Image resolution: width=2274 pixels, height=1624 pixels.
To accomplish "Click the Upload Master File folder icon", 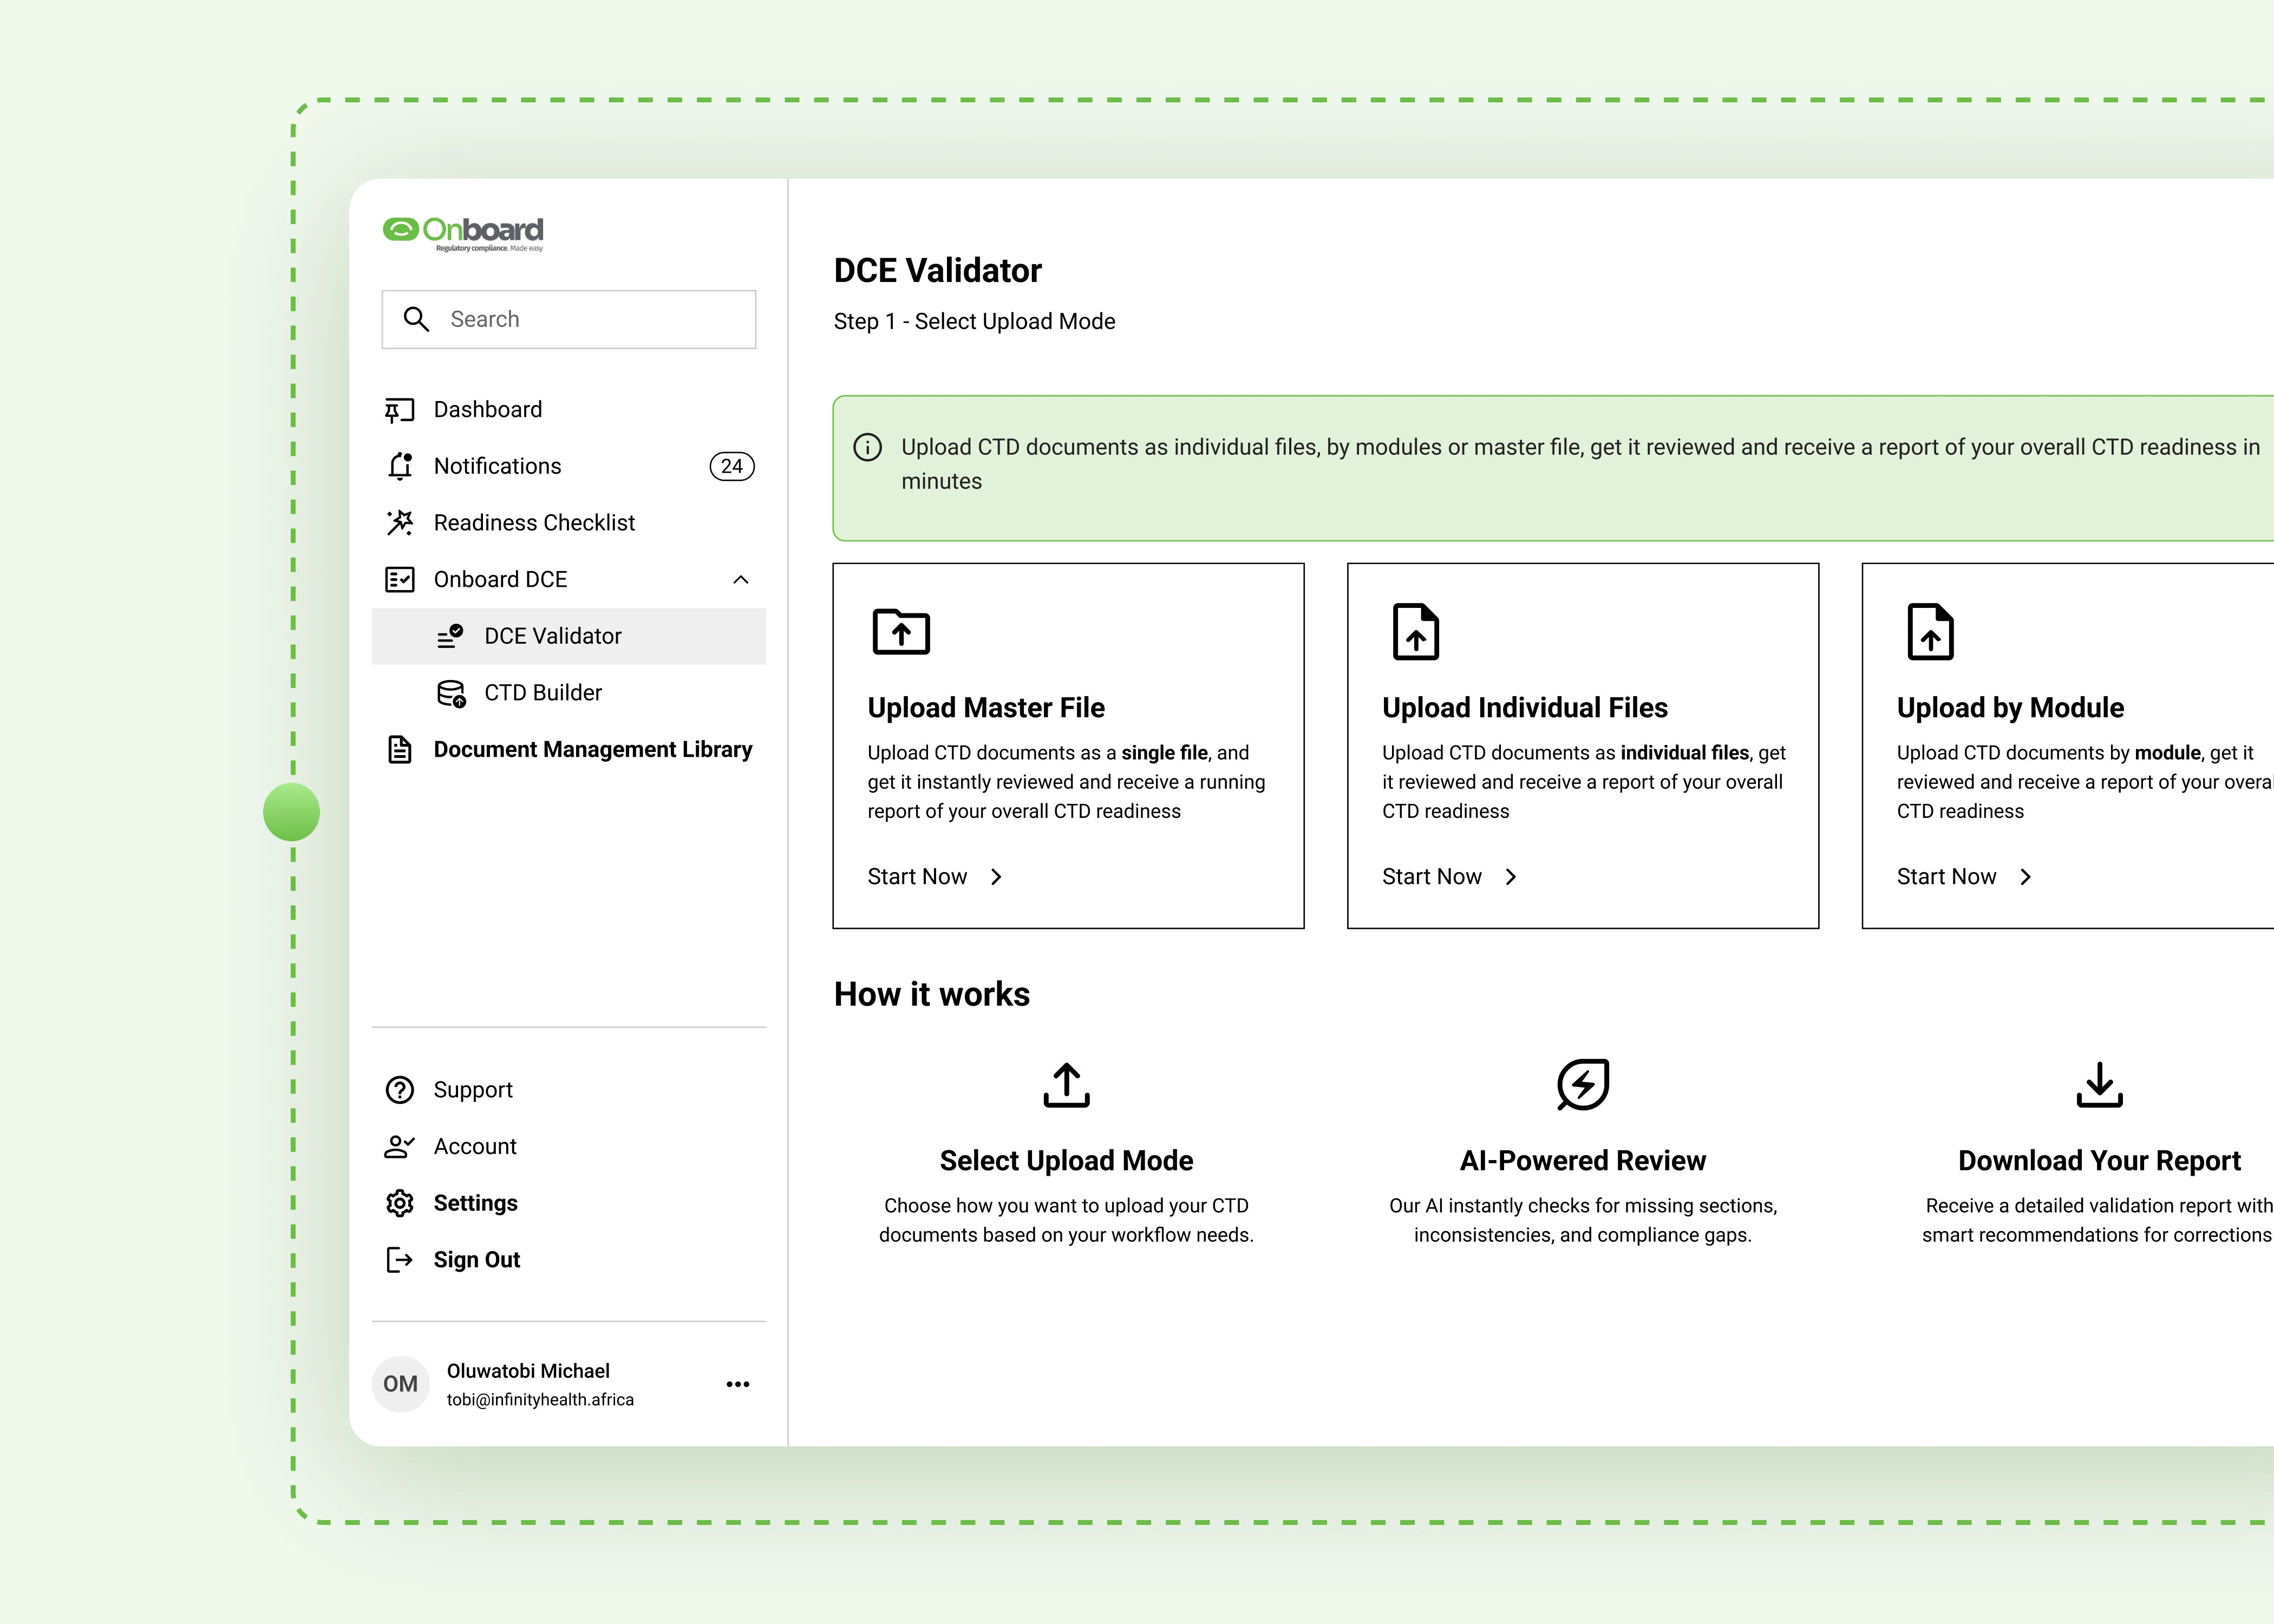I will pyautogui.click(x=901, y=632).
